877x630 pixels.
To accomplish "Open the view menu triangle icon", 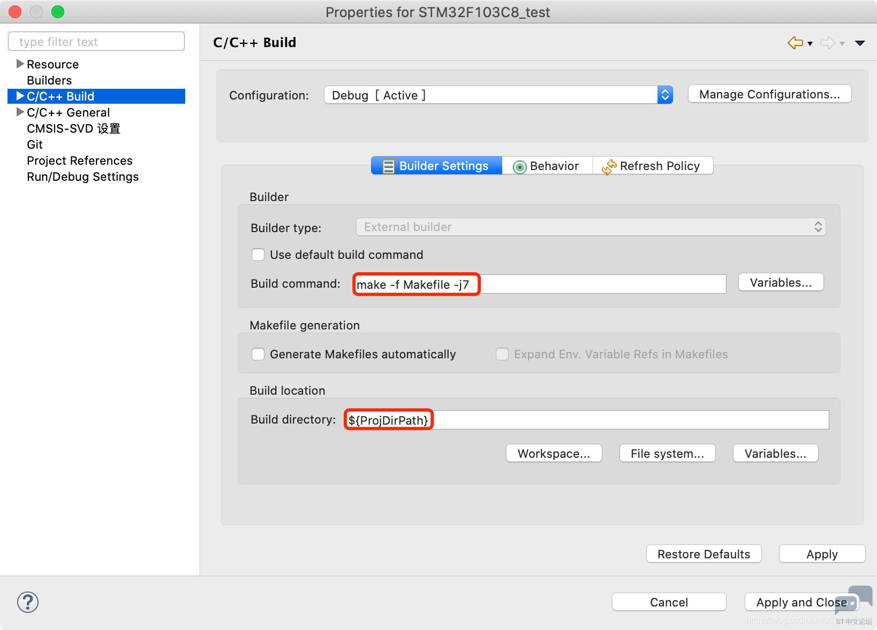I will click(860, 43).
